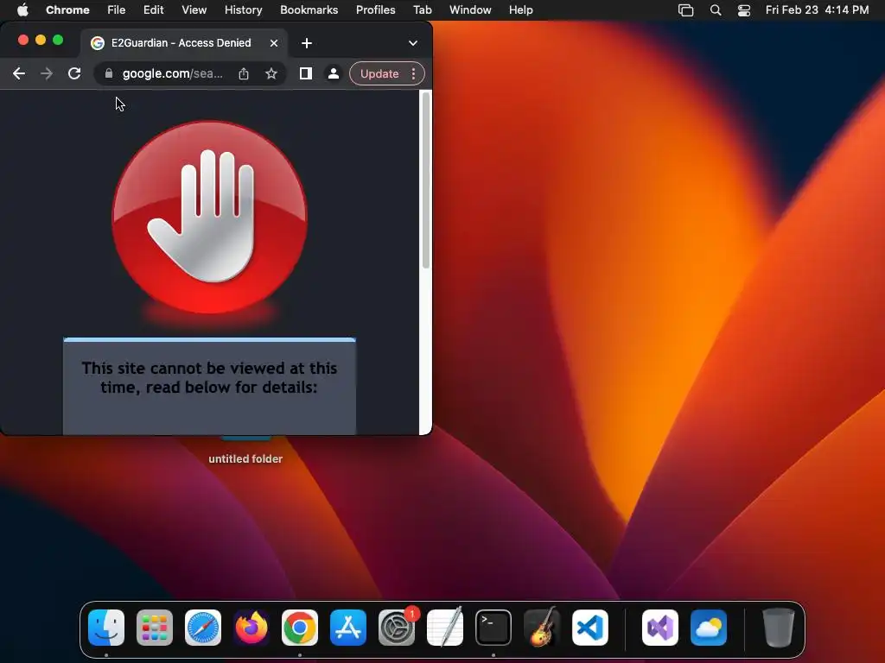Open the File menu
Viewport: 885px width, 663px height.
(x=117, y=10)
